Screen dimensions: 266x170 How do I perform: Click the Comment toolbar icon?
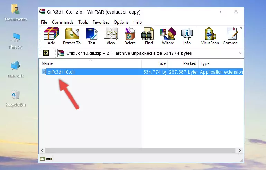230,36
